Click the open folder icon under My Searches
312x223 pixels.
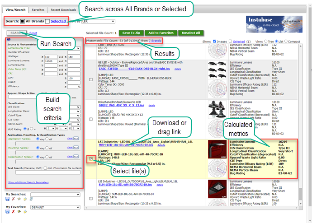[25, 199]
